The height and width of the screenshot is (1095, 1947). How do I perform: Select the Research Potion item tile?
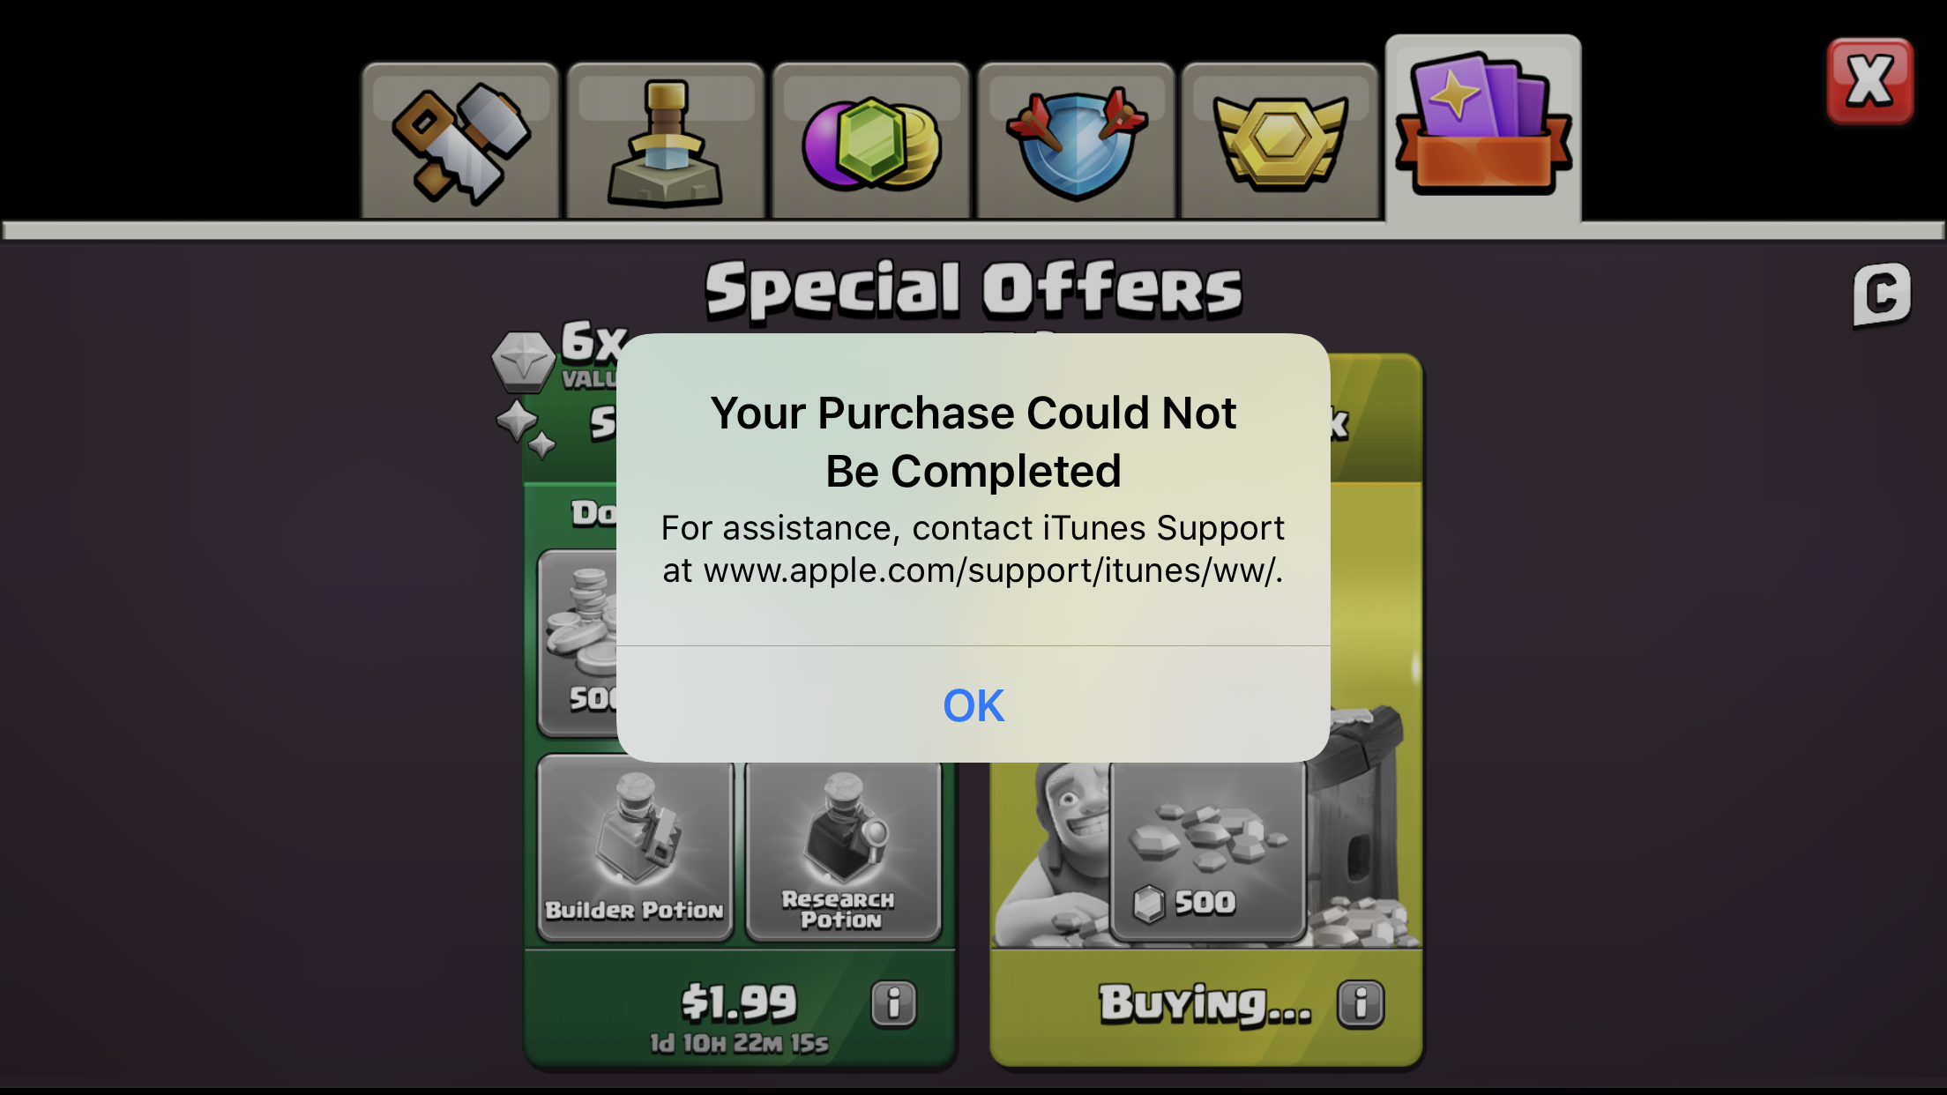[x=843, y=850]
